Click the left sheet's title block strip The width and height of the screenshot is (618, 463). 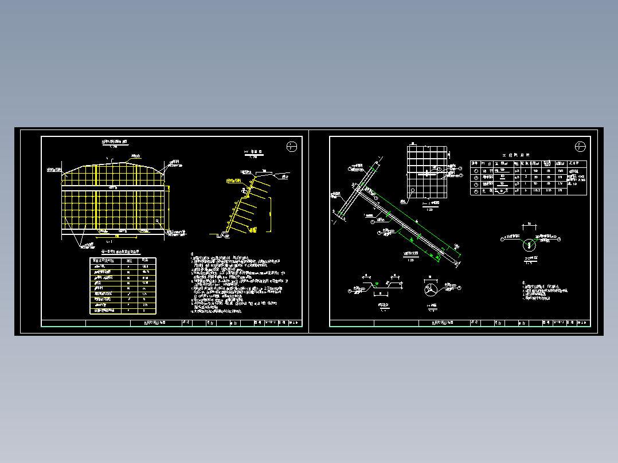coord(172,323)
